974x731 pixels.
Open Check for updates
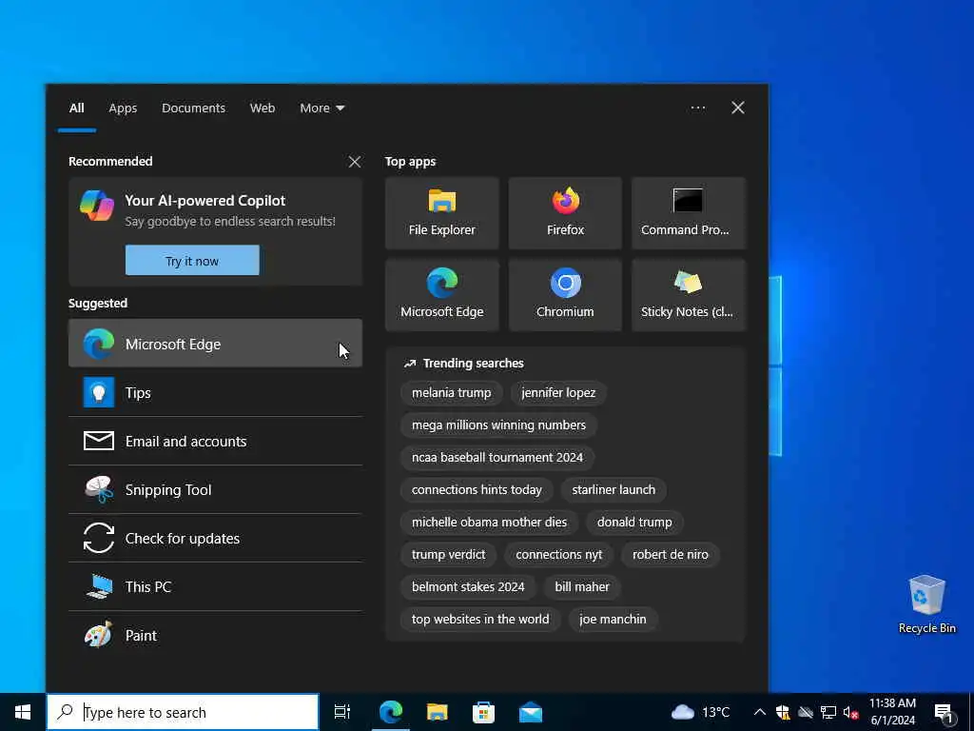[215, 538]
